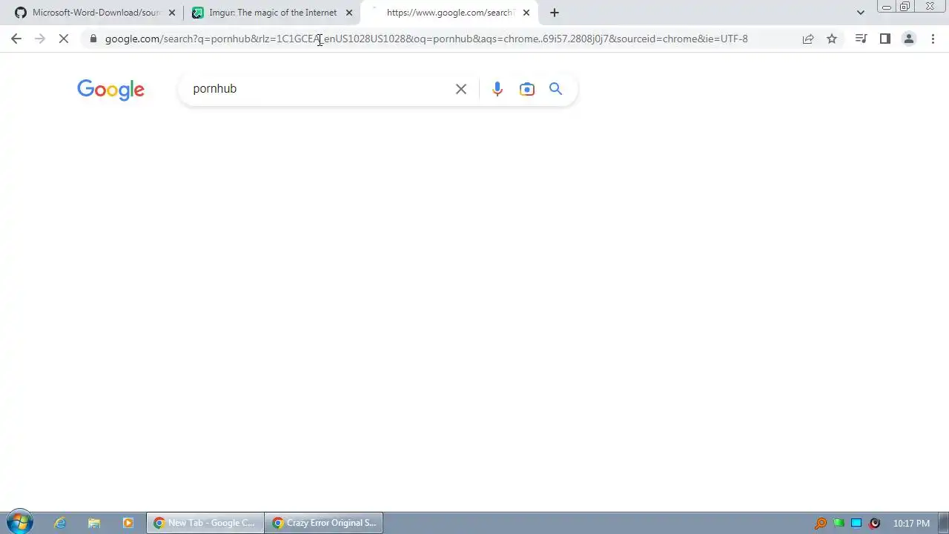949x534 pixels.
Task: Restore down the Chrome window
Action: click(x=905, y=7)
